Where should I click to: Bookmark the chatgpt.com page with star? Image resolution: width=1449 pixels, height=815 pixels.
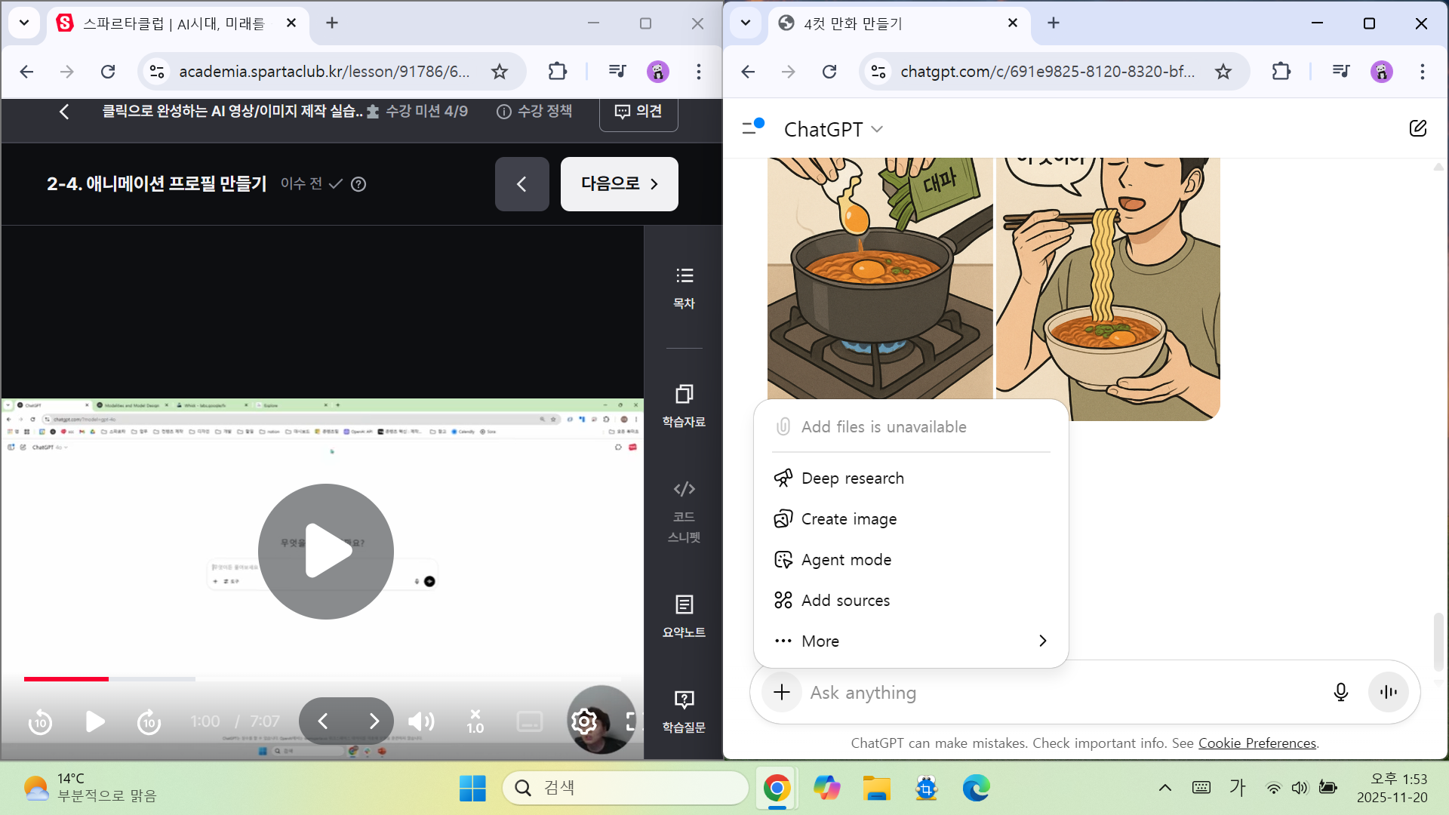pyautogui.click(x=1223, y=72)
